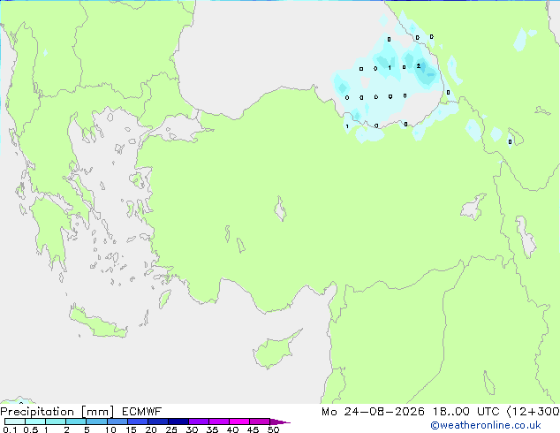This screenshot has width=560, height=433.
Task: Click the 25–30 mm dark navy legend swatch
Action: point(178,422)
